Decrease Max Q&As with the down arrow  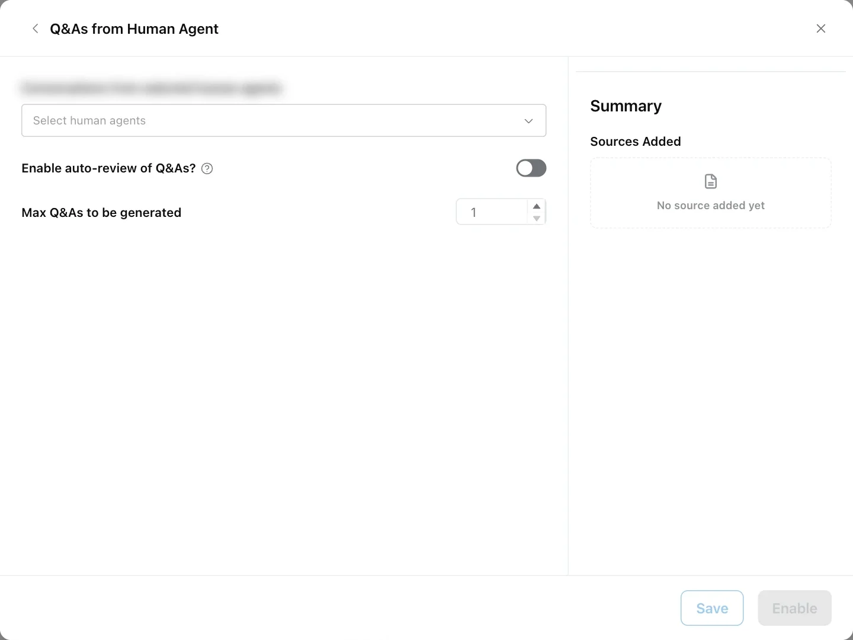[537, 219]
